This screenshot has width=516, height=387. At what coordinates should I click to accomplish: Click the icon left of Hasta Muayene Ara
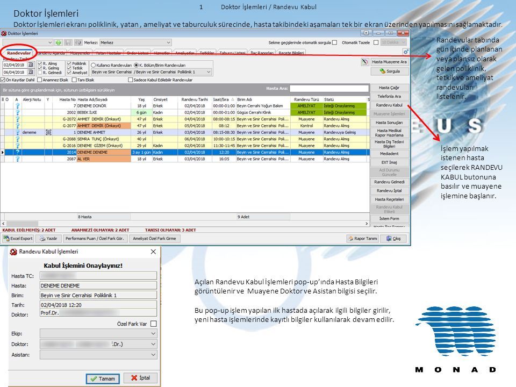[x=364, y=62]
